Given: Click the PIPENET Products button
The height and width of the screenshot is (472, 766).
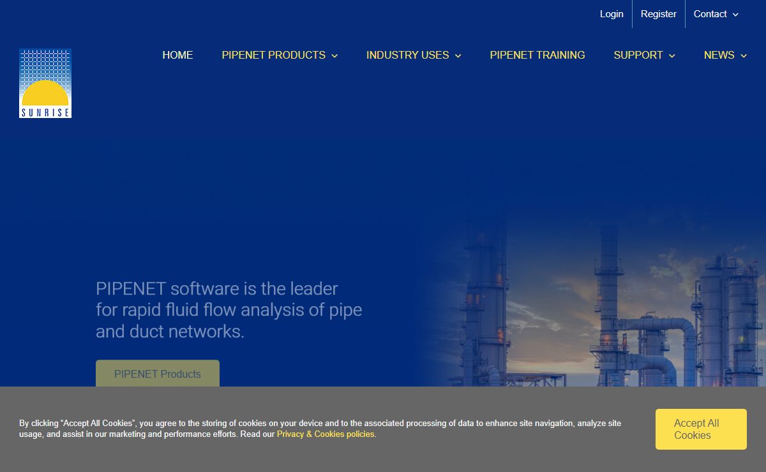Looking at the screenshot, I should (158, 374).
